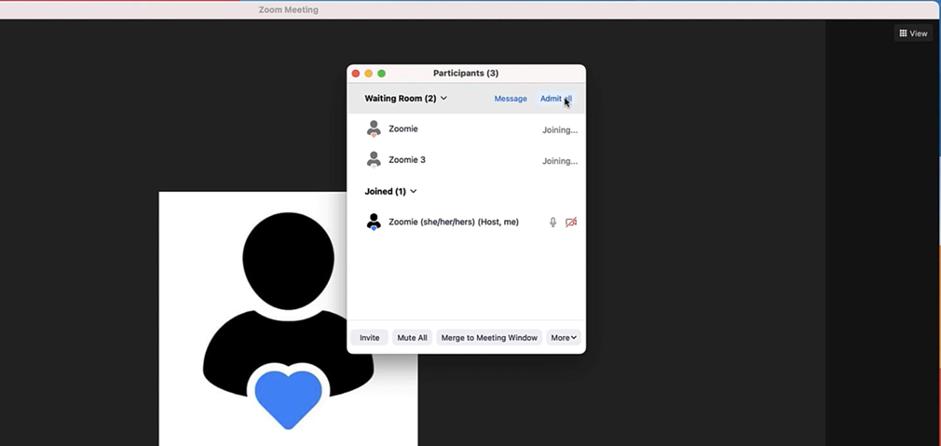This screenshot has width=941, height=446.
Task: Minimize the Participants window with the yellow button
Action: click(x=369, y=74)
